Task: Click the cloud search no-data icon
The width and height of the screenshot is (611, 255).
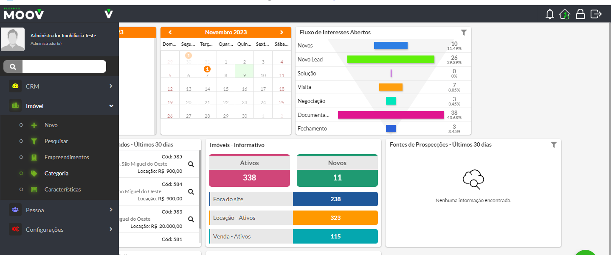Action: click(473, 180)
